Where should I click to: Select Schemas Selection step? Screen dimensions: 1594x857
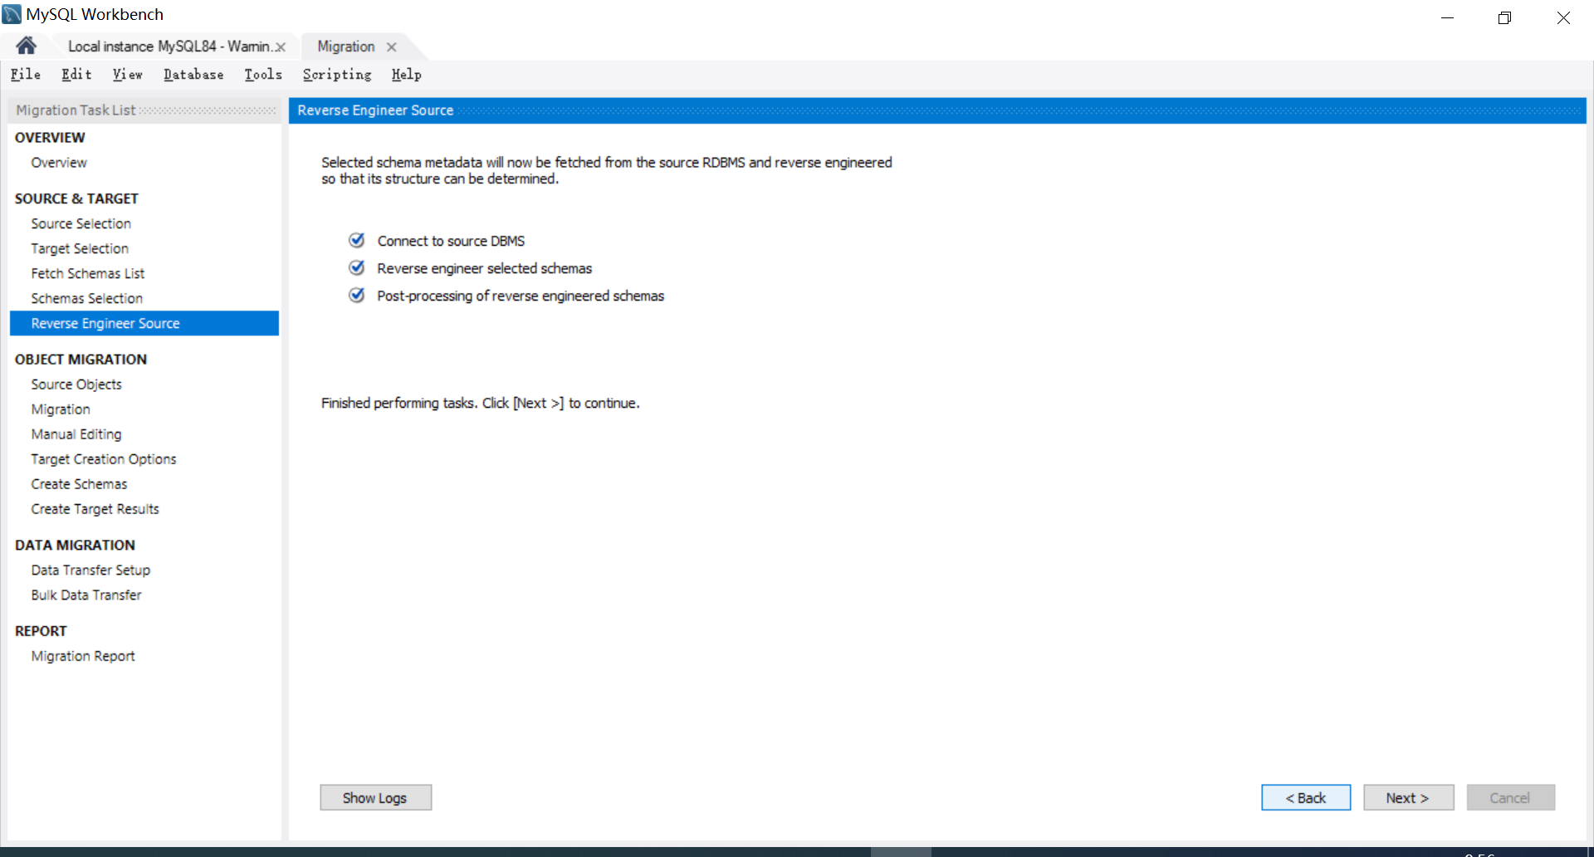click(x=87, y=299)
